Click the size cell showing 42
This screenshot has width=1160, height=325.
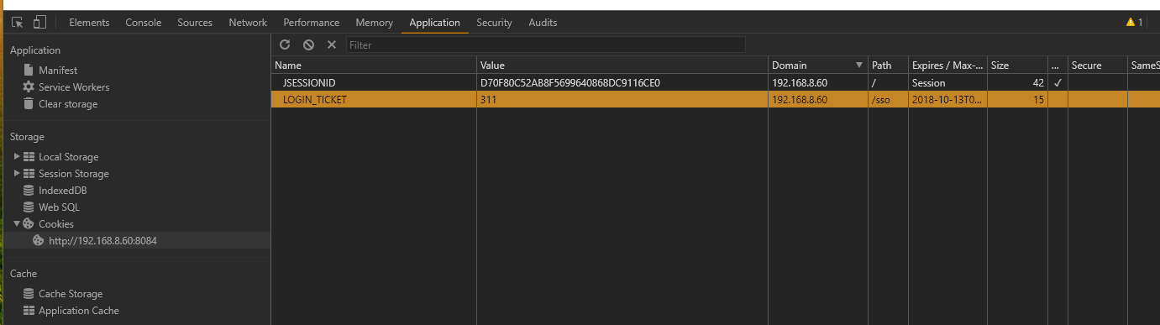tap(1017, 82)
